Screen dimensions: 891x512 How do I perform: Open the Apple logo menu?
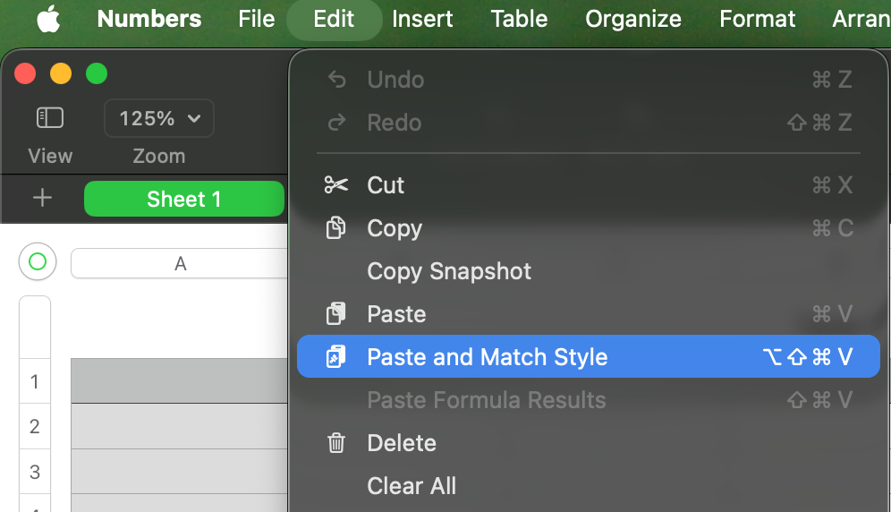pos(48,19)
